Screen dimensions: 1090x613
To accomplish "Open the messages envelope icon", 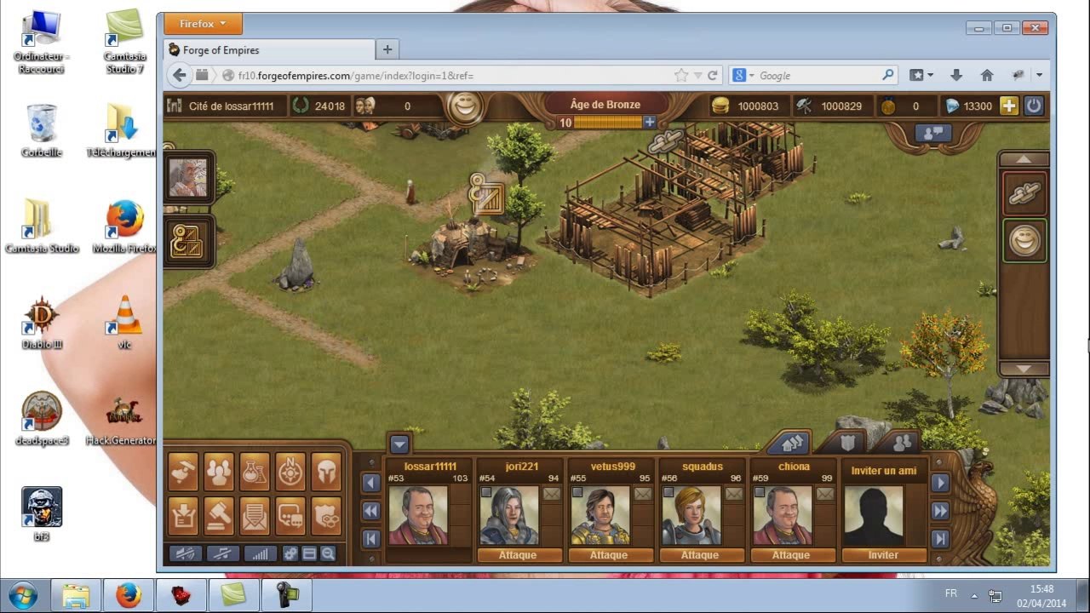I will coord(255,516).
